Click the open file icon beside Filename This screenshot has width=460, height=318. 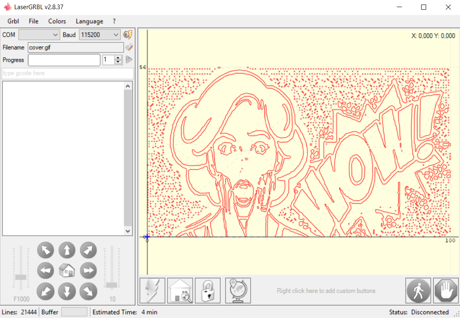click(x=129, y=47)
